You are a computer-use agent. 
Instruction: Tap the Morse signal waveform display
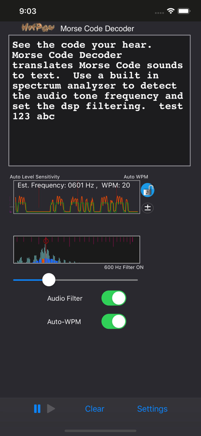pyautogui.click(x=77, y=197)
